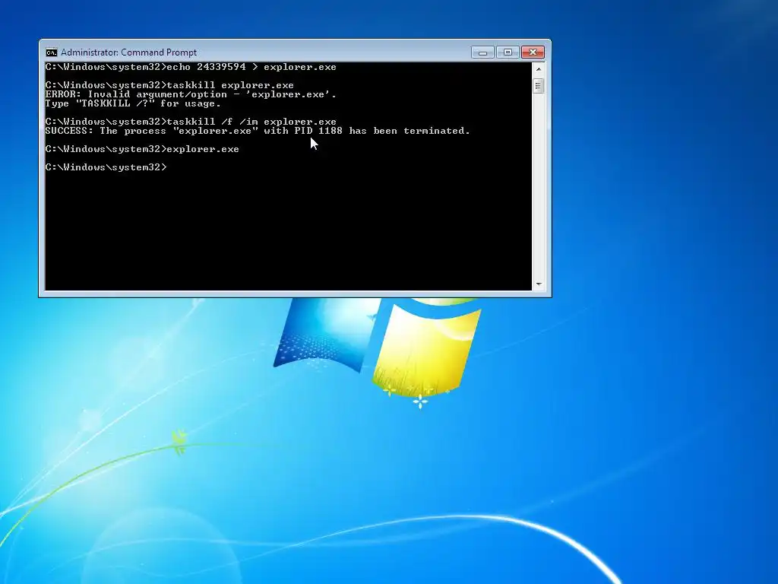The height and width of the screenshot is (584, 778).
Task: Click the last empty 'C:\Windows\system32>' prompt
Action: pos(106,167)
